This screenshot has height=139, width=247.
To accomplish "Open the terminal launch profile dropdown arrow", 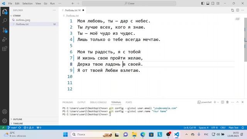I will [x=218, y=102].
